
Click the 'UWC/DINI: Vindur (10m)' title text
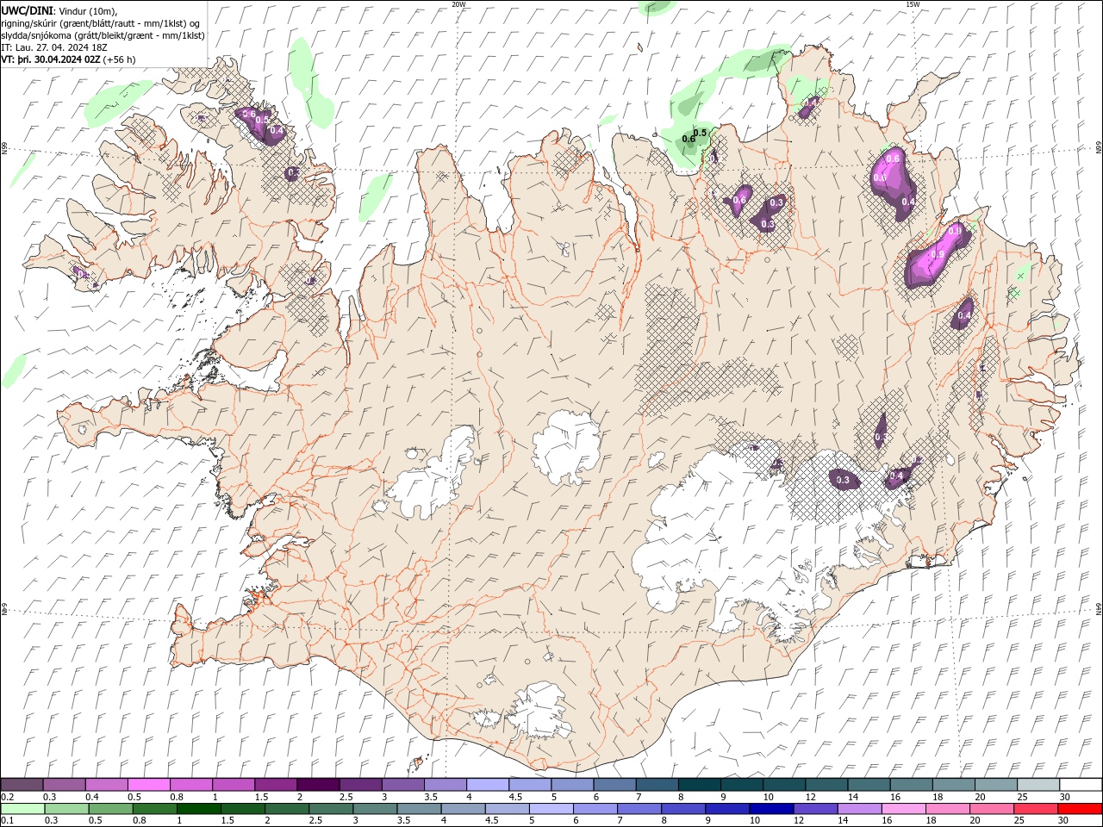click(x=58, y=10)
